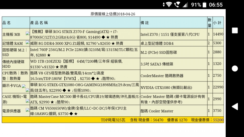Click the M.2 (PCIe) SSD固態碟 note cell

[174, 52]
